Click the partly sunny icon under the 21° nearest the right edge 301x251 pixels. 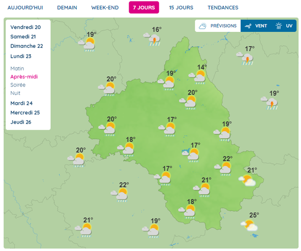point(247,180)
